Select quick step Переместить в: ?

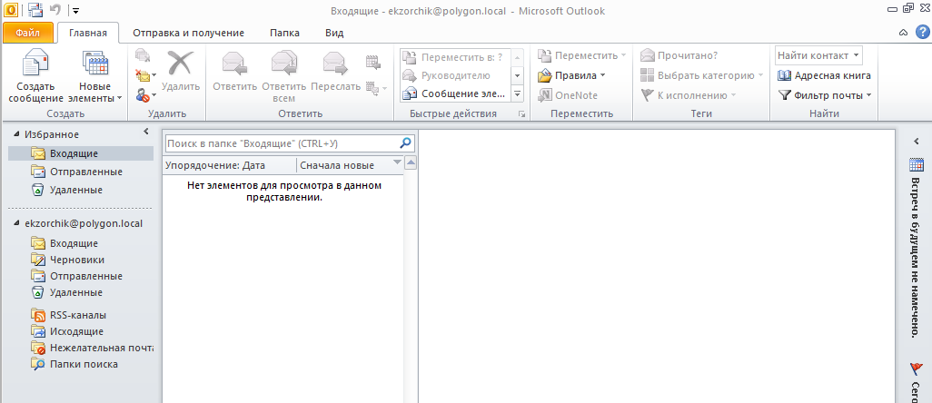(x=455, y=57)
